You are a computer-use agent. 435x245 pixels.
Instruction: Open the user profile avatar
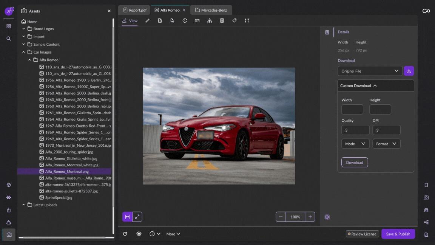9,11
